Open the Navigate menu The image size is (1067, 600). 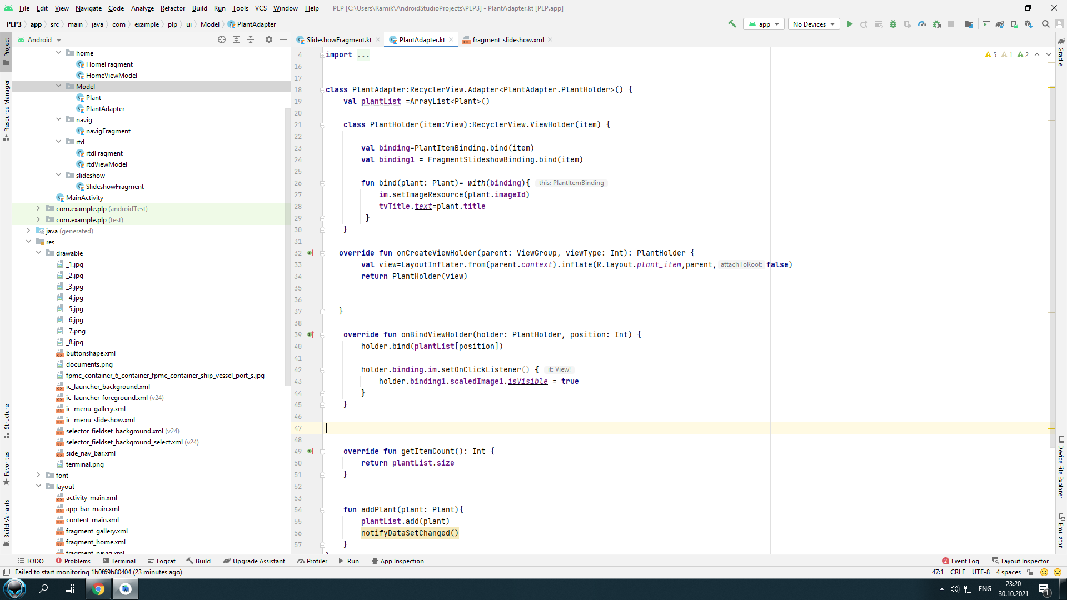coord(88,8)
